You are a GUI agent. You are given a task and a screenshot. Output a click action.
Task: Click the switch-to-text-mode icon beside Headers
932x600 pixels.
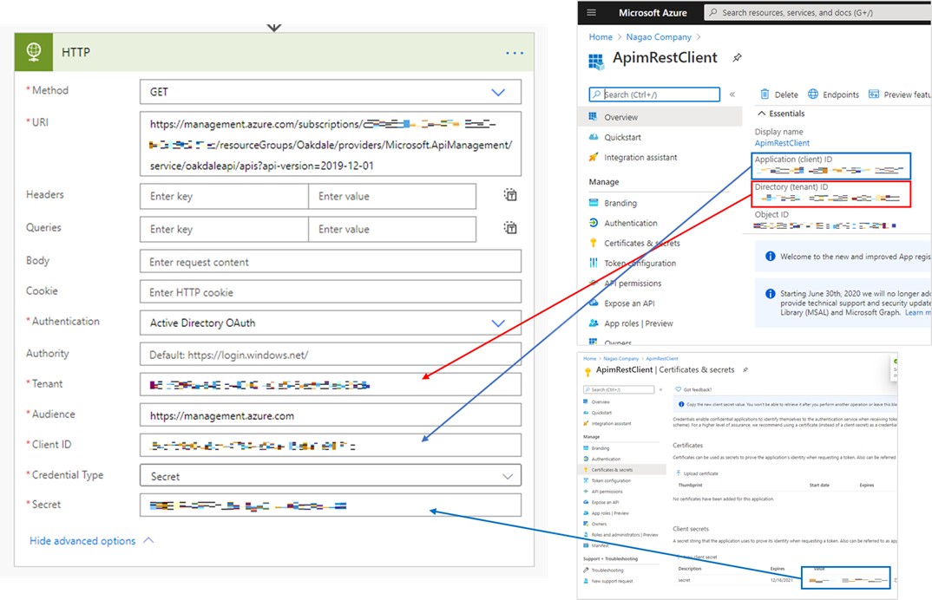click(x=510, y=196)
